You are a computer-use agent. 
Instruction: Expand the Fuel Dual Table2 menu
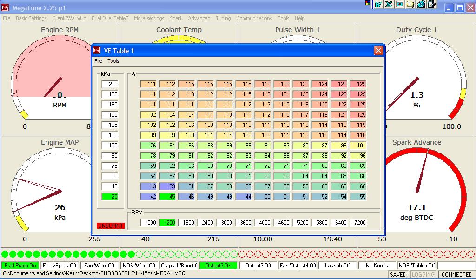(110, 18)
